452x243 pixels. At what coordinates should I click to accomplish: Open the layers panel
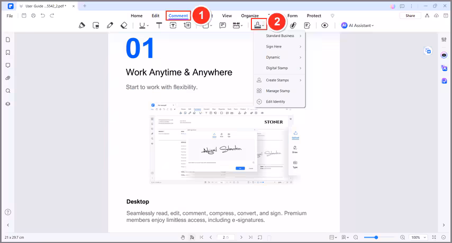click(x=8, y=104)
